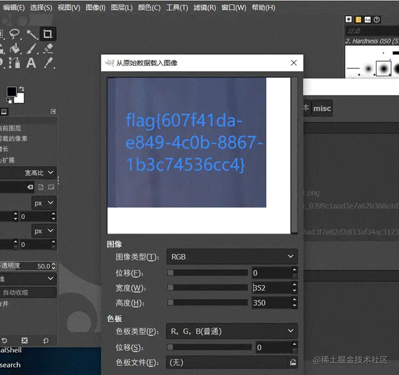Open the 图层(L) menu
The image size is (399, 375).
(122, 8)
